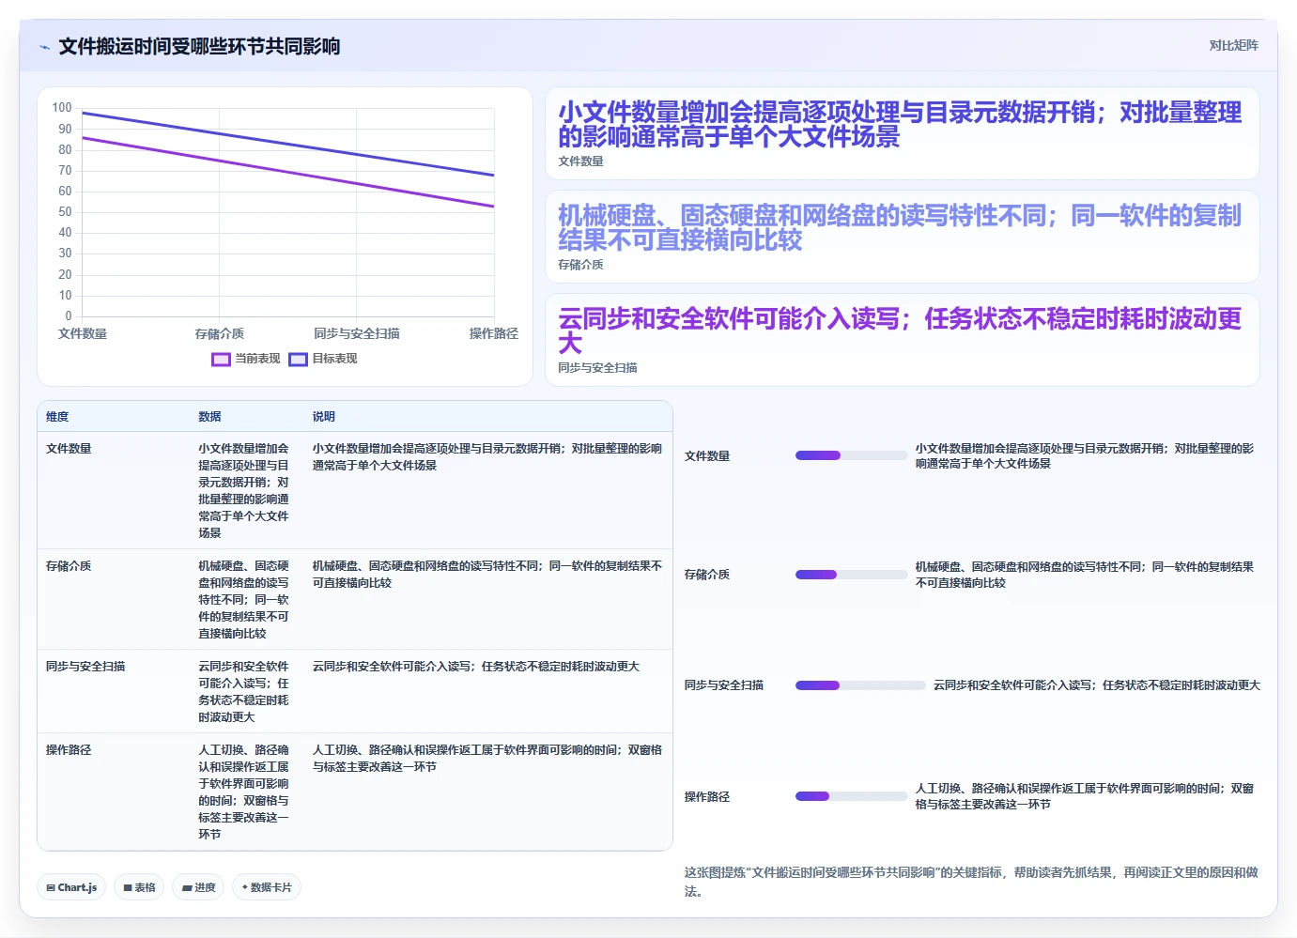Click the 同步与安全扫描 label beside its progress bar

coord(724,685)
